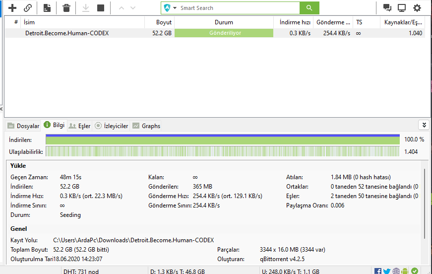
Task: Switch to the Bilgi tab
Action: (54, 125)
